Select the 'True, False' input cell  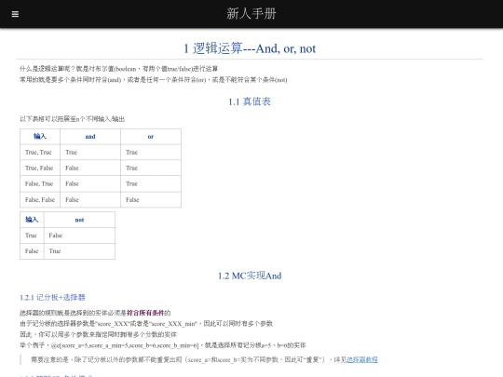pos(40,168)
